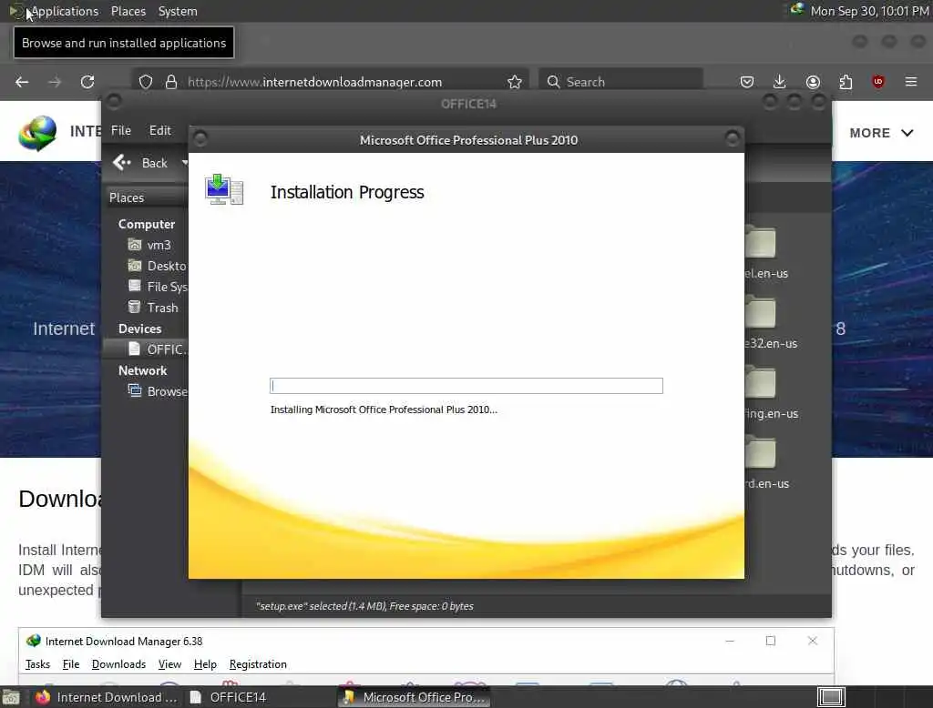Open the Edit menu in OFFICE14 window
Screen dimensions: 933x708
pos(159,130)
